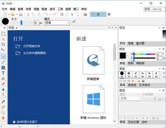Open the 模式 dropdown set to 标准
This screenshot has height=128, width=166.
(57, 23)
